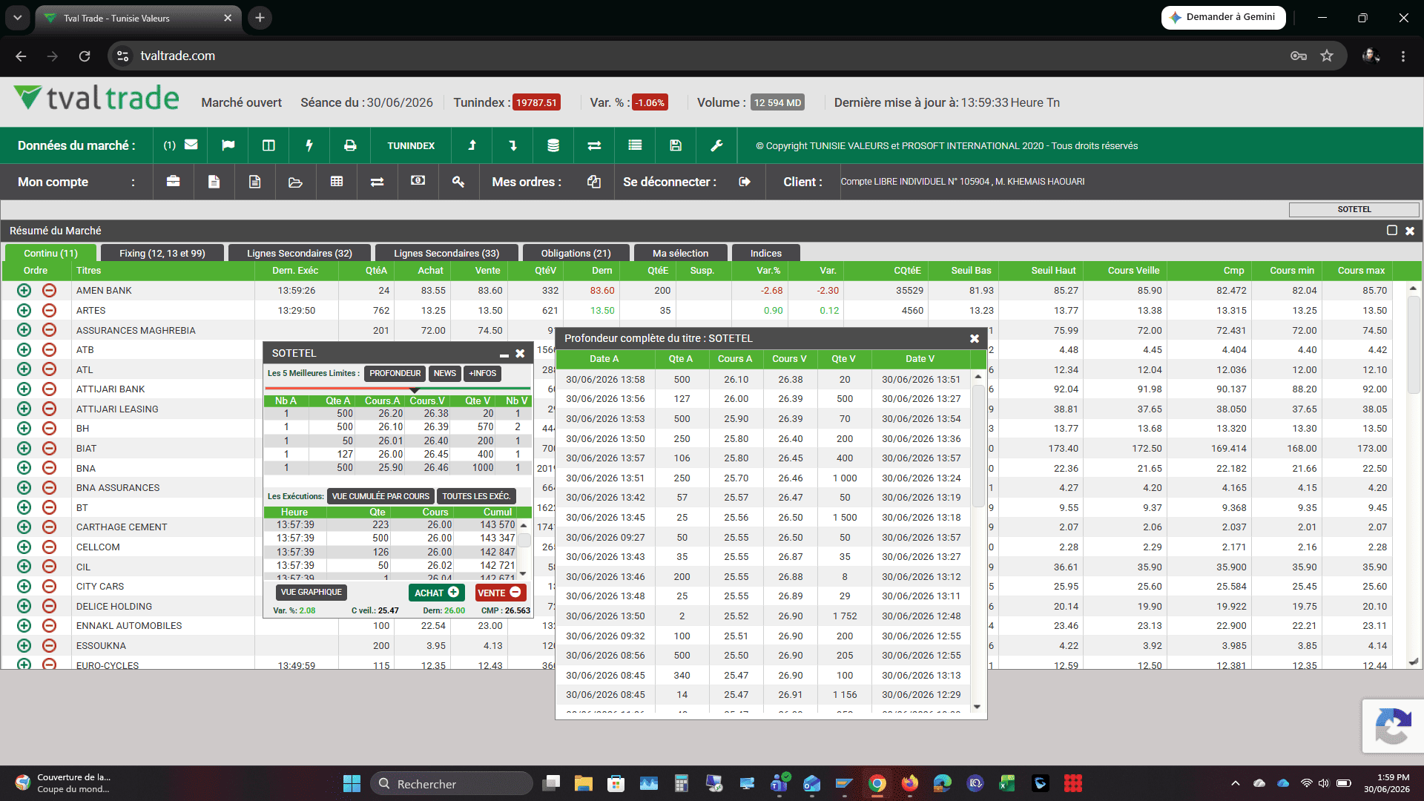
Task: Click the key password icon in Mon compte
Action: tap(458, 181)
